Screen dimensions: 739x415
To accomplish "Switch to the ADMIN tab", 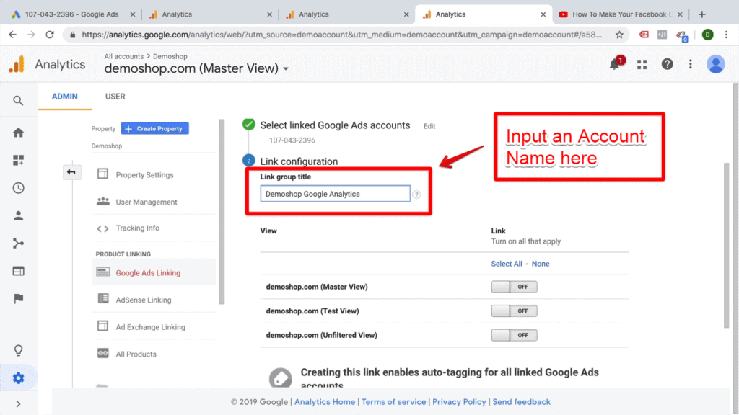I will (x=64, y=97).
